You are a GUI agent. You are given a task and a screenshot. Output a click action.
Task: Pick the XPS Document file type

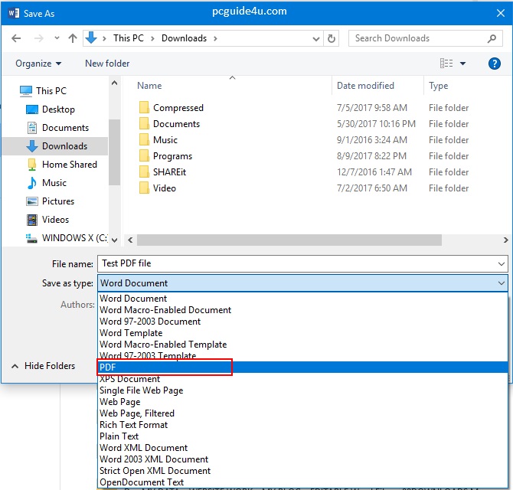tap(129, 379)
